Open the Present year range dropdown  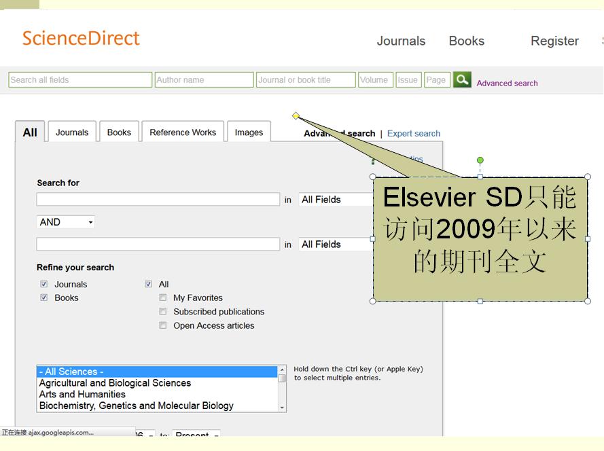pos(196,434)
